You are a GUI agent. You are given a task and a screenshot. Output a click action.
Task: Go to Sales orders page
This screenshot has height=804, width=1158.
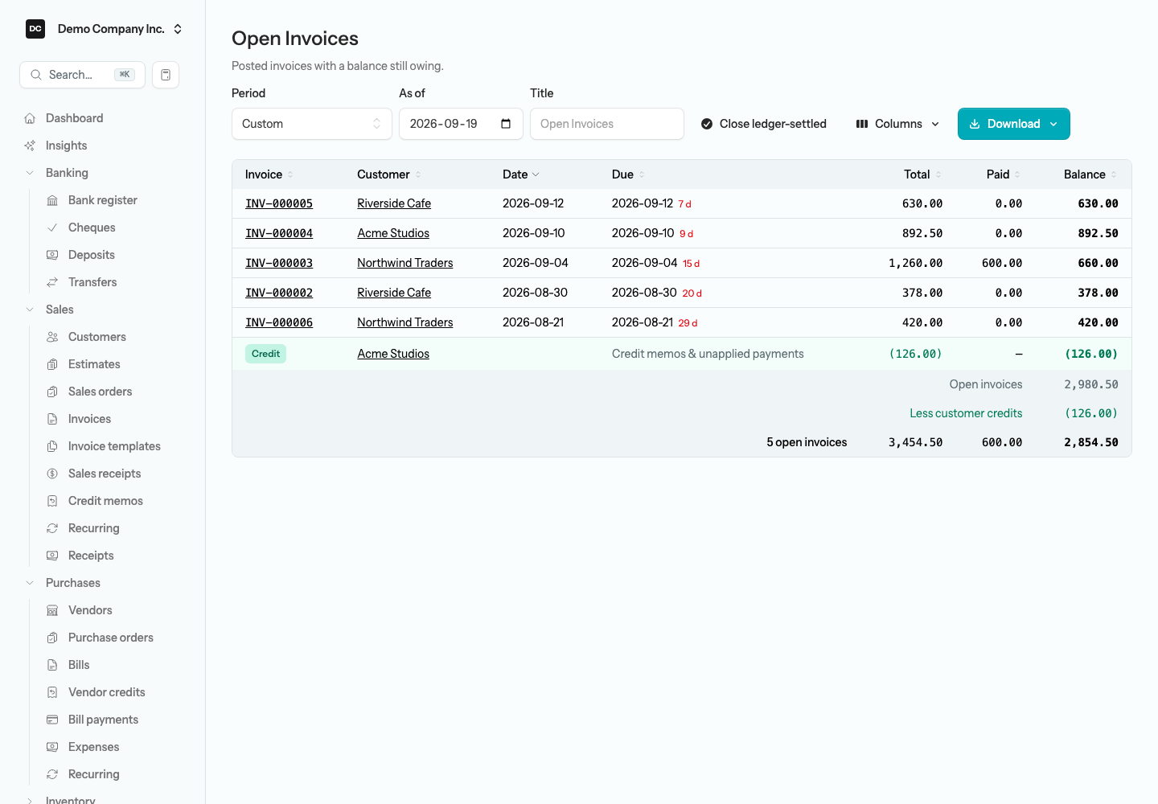(100, 392)
